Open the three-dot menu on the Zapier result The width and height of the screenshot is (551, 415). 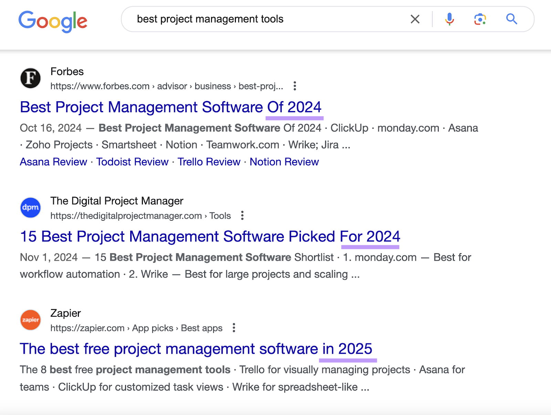click(234, 328)
